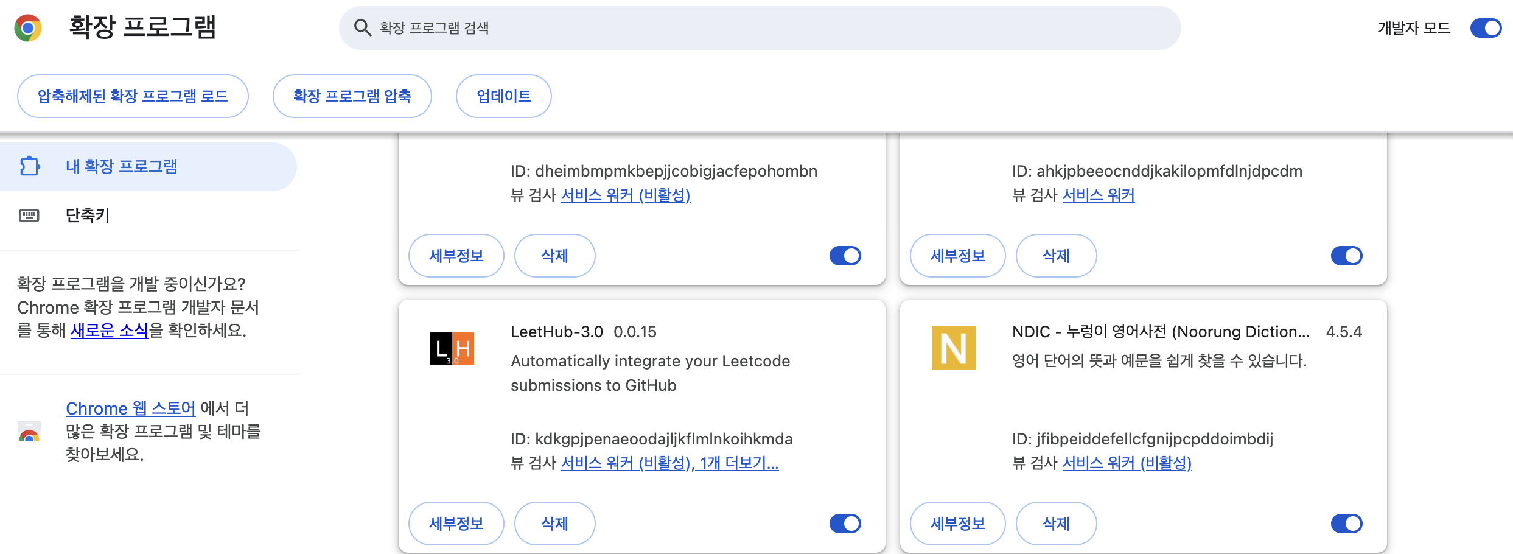Open 내 확장 프로그램 sidebar item
The width and height of the screenshot is (1513, 554).
click(149, 167)
